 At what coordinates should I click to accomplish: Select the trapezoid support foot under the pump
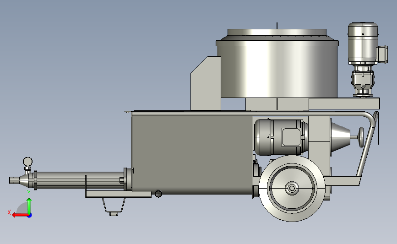tap(114, 207)
